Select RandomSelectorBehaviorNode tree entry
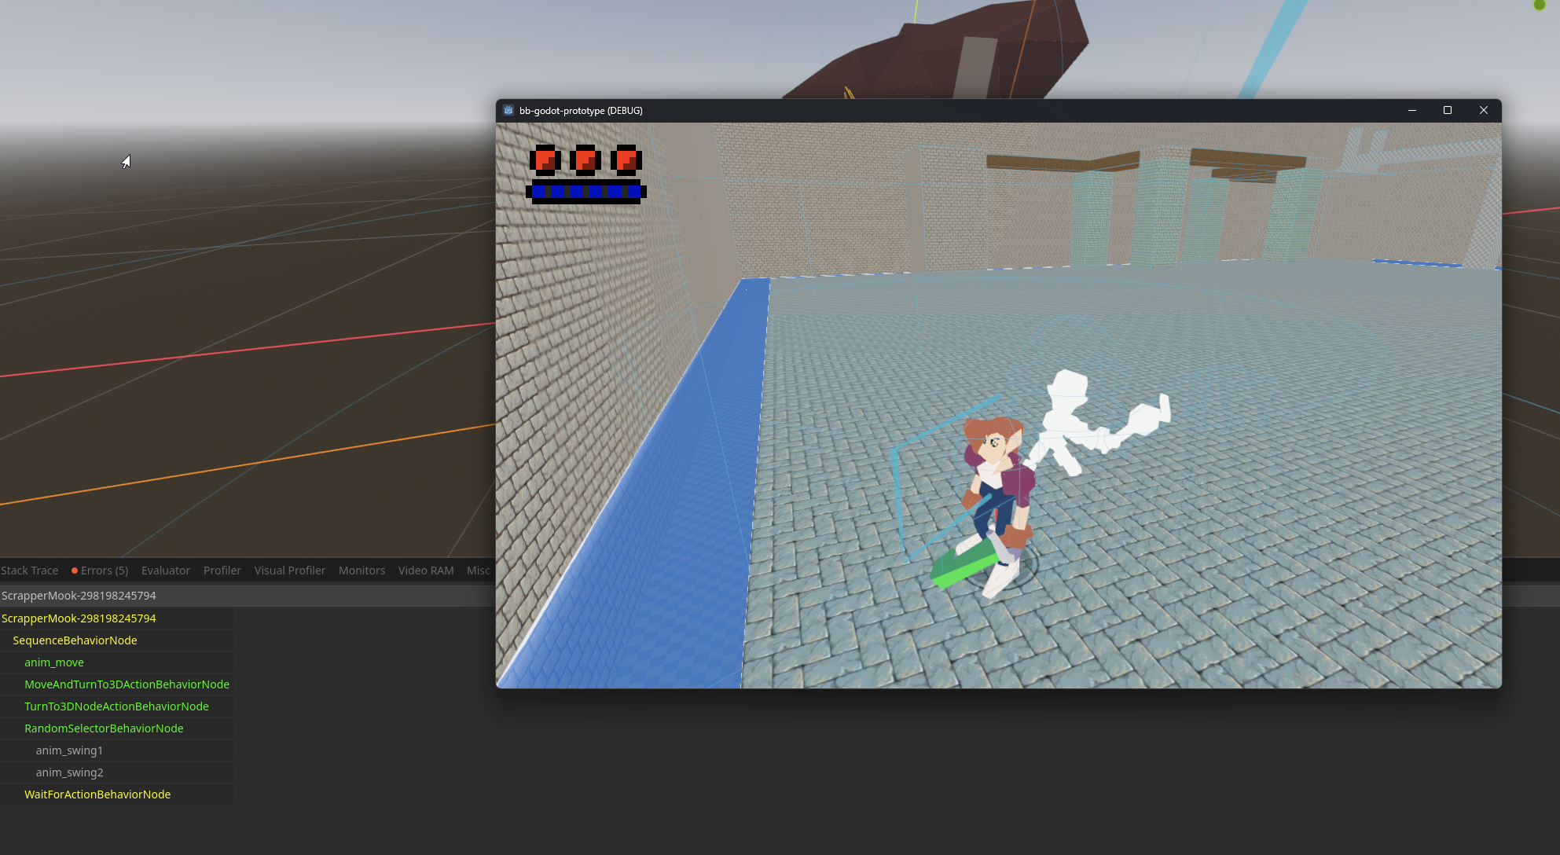This screenshot has height=855, width=1560. [x=104, y=728]
